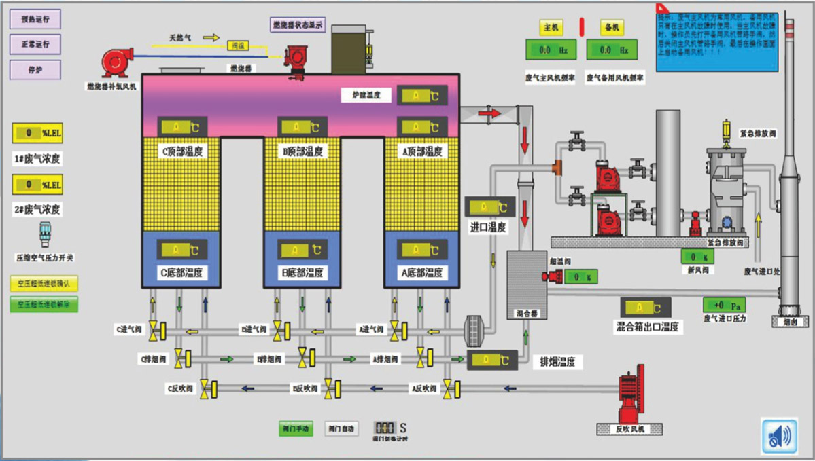Image resolution: width=815 pixels, height=461 pixels.
Task: Toggle the A排烟阀 exhaust valve icon
Action: pos(425,358)
